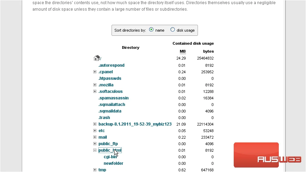Viewport: 306px width, 172px height.
Task: Expand the .cpanel directory
Action: pos(95,72)
